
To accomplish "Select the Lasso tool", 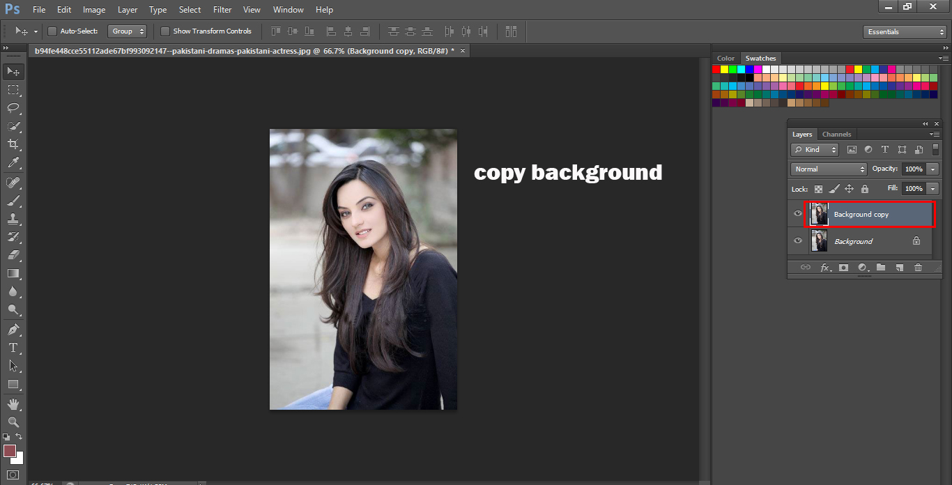I will (x=13, y=108).
